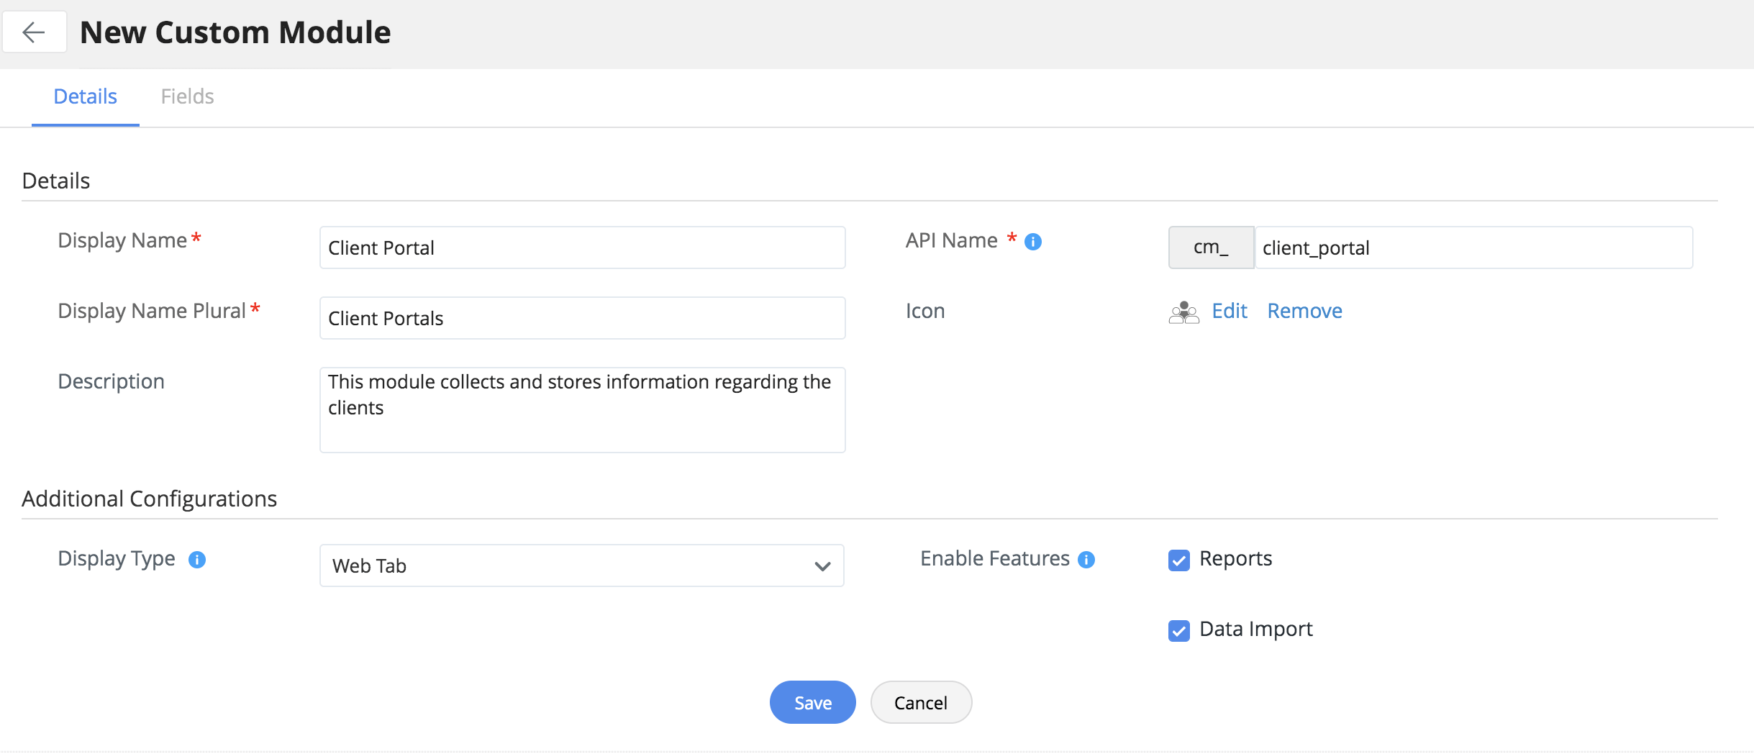Click the Description text area
1754x754 pixels.
[581, 410]
